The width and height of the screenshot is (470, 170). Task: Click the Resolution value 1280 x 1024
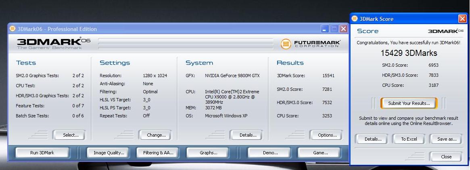[x=155, y=76]
